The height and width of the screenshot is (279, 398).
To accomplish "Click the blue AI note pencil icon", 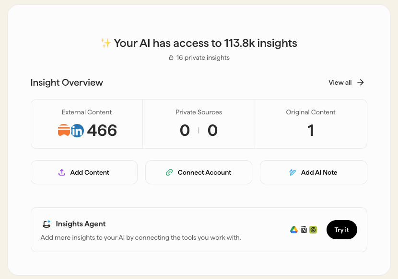I will [x=293, y=172].
